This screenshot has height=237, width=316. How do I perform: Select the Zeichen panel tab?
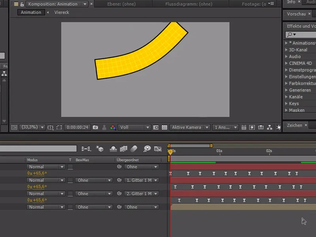294,125
